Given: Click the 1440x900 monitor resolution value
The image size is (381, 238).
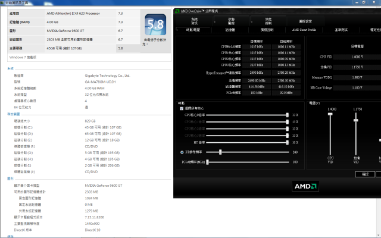Looking at the screenshot, I should pos(92,224).
